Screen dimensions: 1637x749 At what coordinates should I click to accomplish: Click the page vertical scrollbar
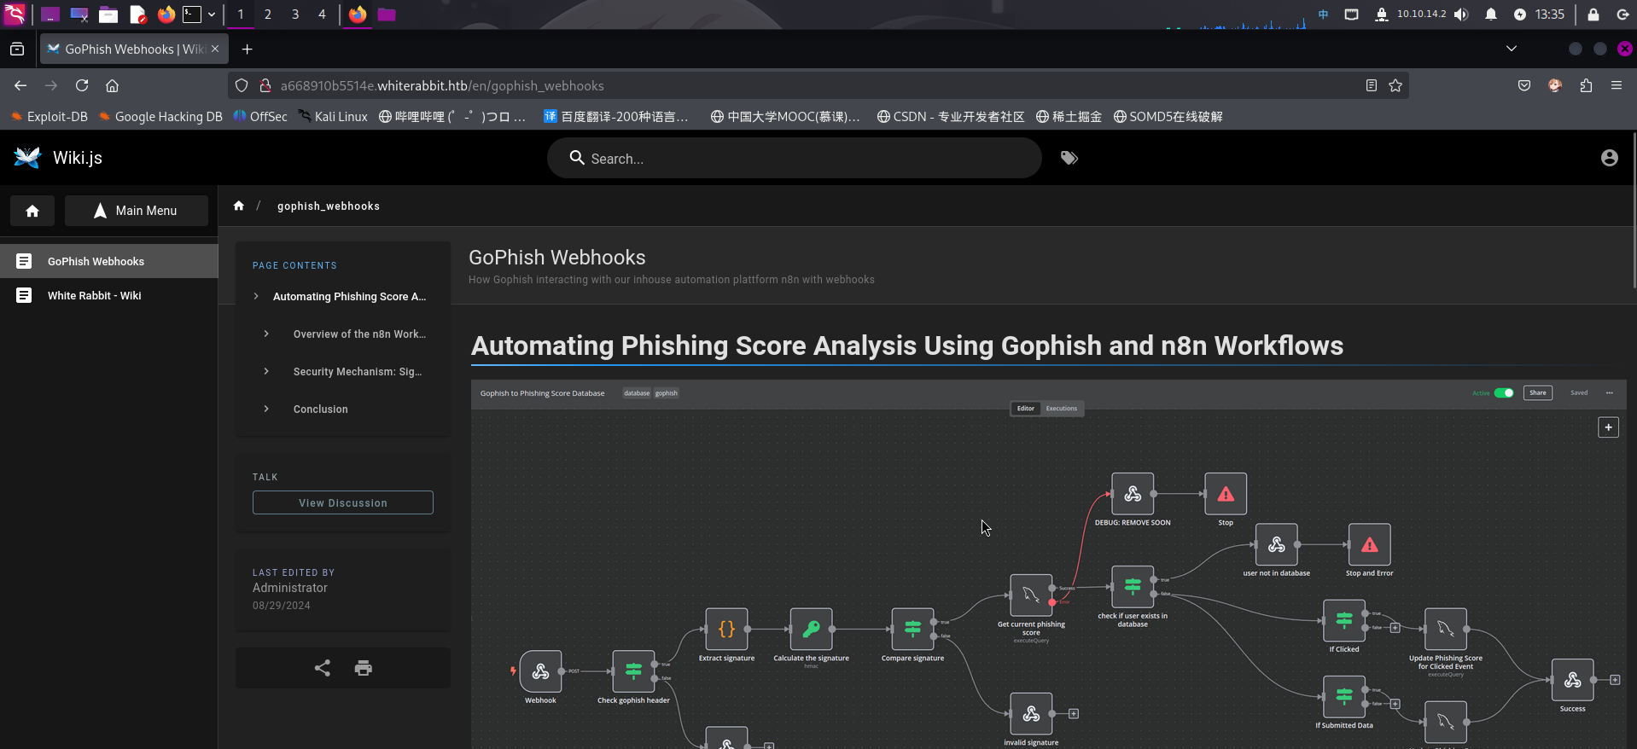tap(1634, 209)
